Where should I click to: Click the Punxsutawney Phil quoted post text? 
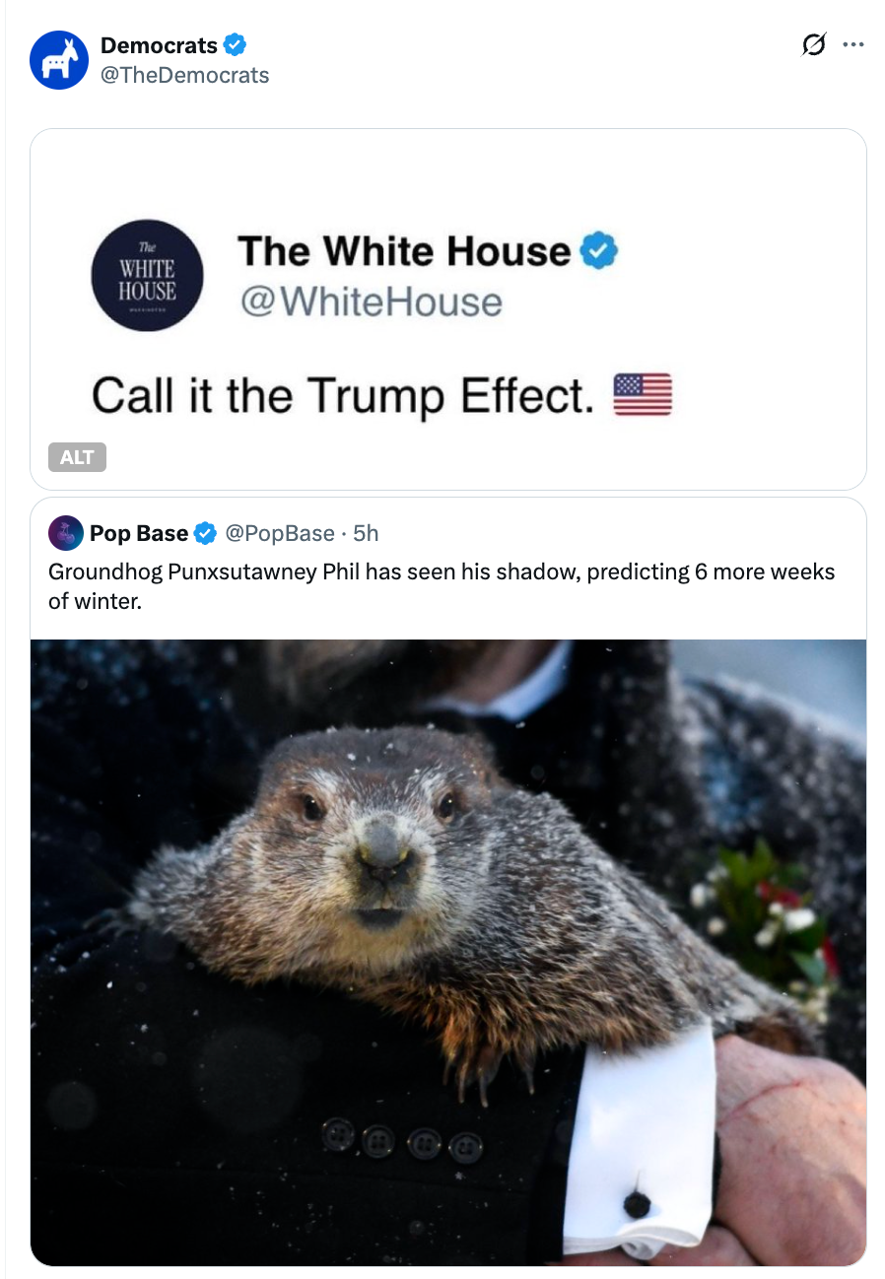442,586
